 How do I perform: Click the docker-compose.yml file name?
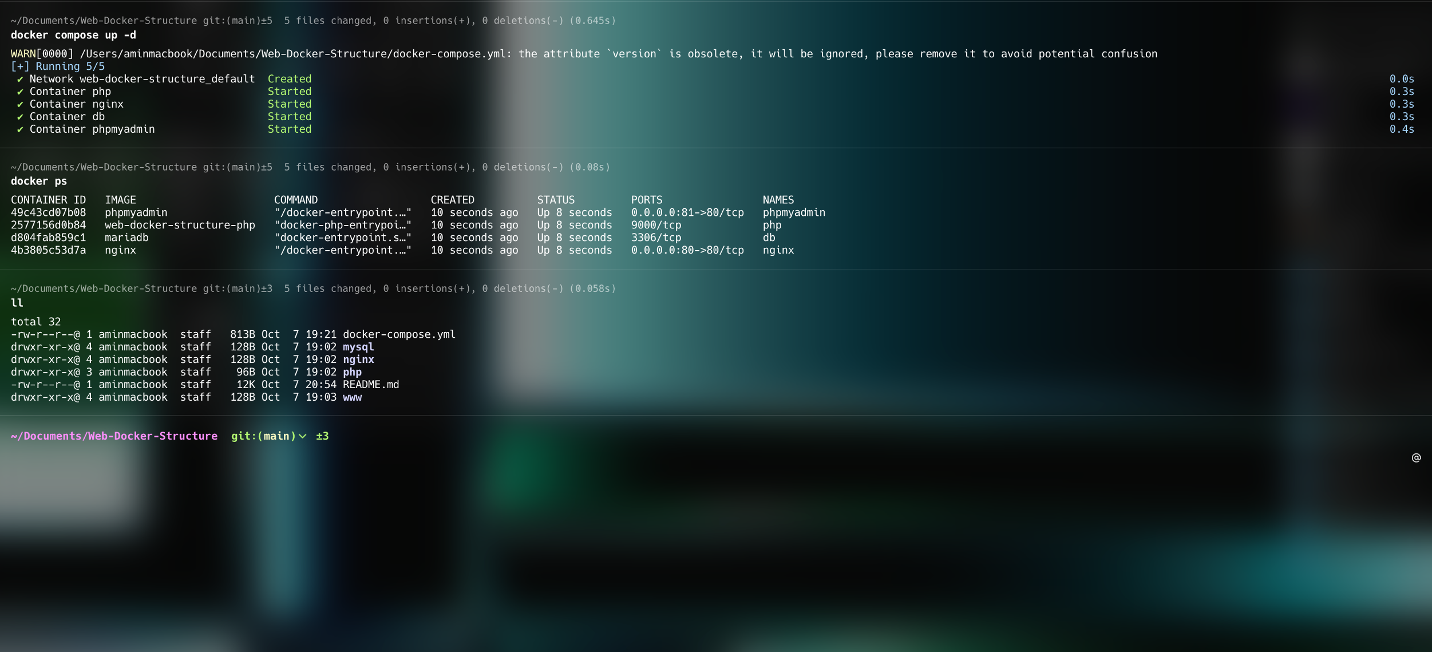[x=399, y=334]
